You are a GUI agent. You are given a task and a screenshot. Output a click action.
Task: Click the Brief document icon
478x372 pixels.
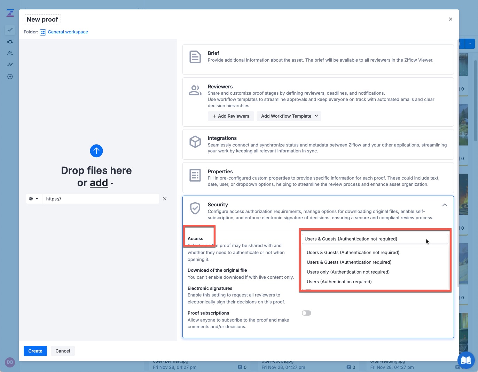195,57
